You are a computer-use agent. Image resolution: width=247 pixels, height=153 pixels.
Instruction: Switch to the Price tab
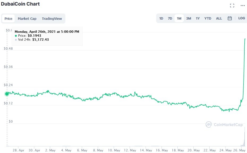pyautogui.click(x=8, y=19)
